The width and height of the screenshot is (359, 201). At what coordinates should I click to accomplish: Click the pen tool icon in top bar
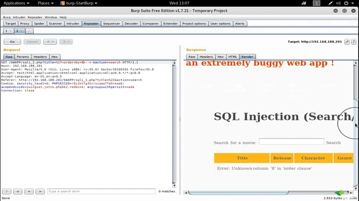pyautogui.click(x=330, y=3)
